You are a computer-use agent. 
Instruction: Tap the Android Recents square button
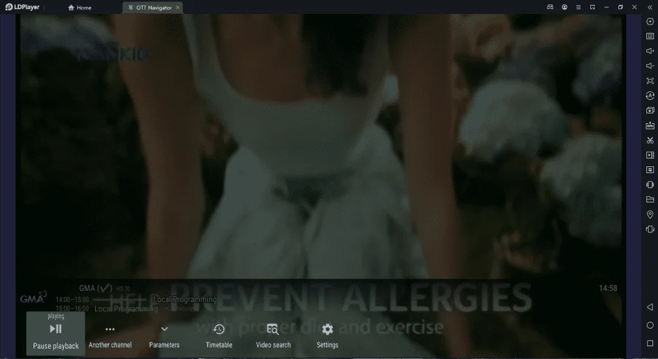coord(650,344)
